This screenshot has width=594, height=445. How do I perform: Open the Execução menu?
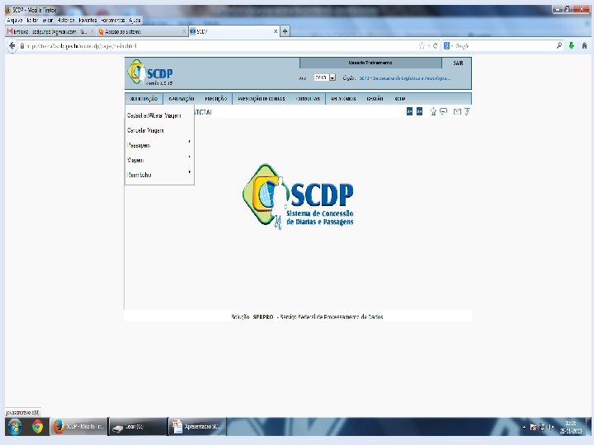coord(216,98)
